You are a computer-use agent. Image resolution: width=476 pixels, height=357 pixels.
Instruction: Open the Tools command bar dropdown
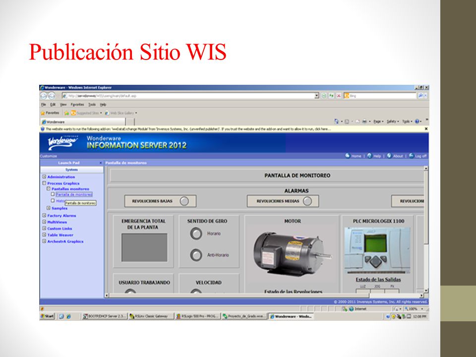coord(407,121)
